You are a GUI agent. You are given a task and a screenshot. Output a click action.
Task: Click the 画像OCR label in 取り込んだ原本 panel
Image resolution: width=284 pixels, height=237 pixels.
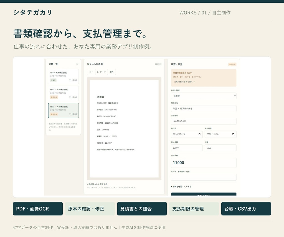(x=158, y=64)
